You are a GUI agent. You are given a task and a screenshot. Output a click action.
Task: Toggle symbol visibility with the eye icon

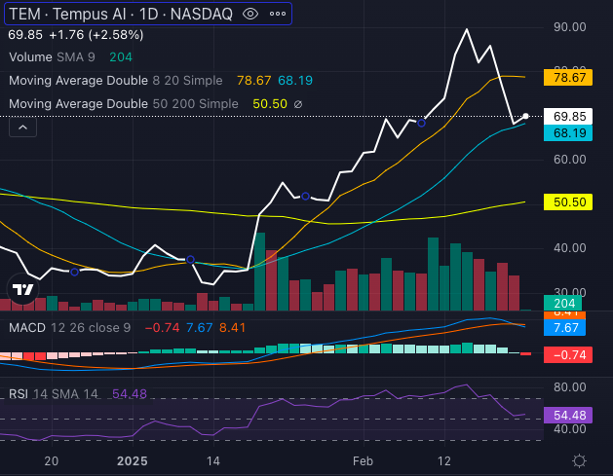pos(250,14)
